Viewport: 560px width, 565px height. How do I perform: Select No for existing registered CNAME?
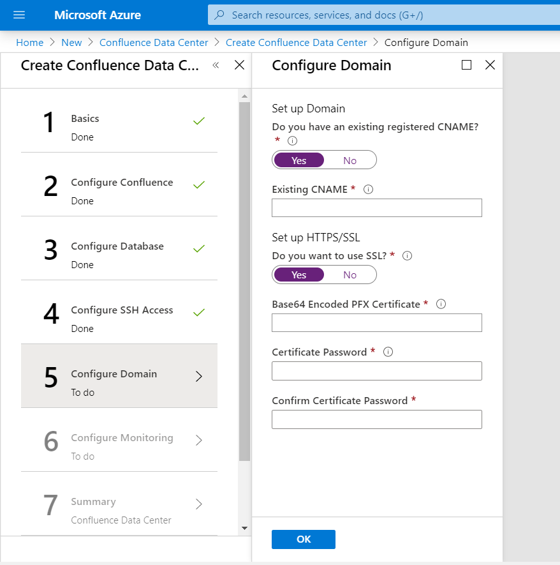click(x=350, y=160)
